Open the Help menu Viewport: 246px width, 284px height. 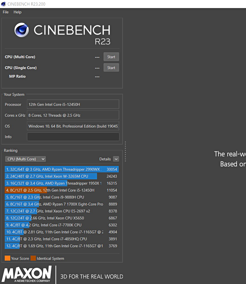pos(18,12)
